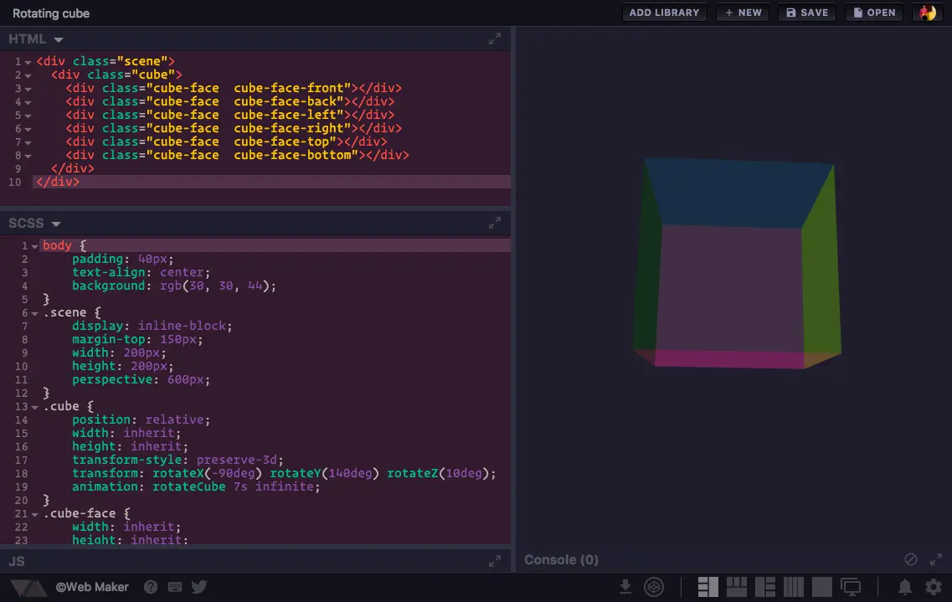Image resolution: width=952 pixels, height=602 pixels.
Task: Open settings gear icon
Action: pos(934,587)
